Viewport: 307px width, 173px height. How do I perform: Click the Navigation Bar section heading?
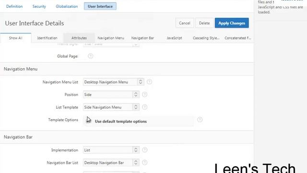[x=18, y=137]
